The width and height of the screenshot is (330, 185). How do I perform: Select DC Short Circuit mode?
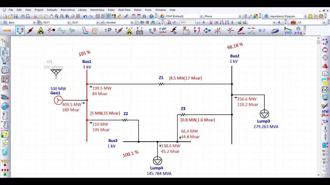pos(119,31)
